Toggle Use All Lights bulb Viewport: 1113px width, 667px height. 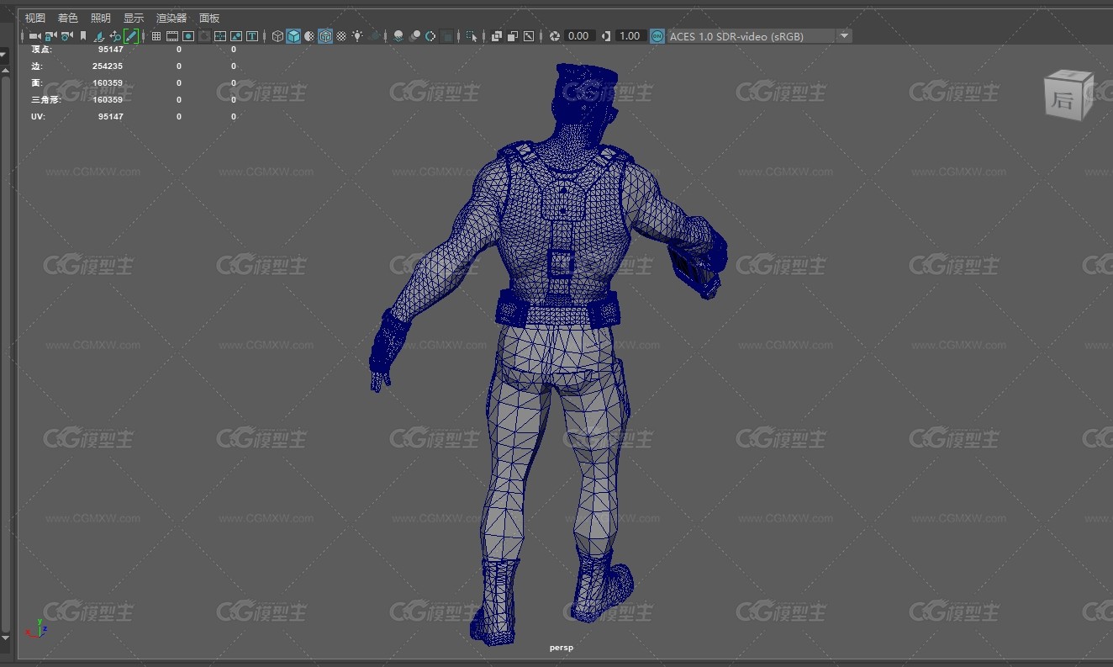358,36
